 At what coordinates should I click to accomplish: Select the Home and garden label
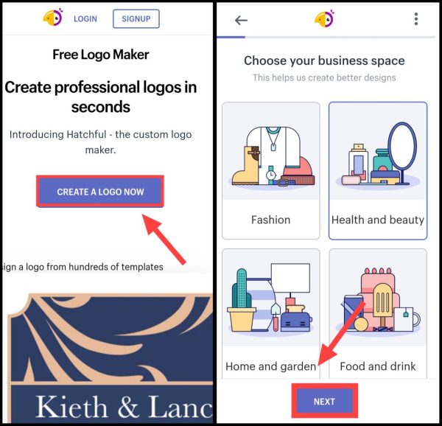tap(270, 366)
